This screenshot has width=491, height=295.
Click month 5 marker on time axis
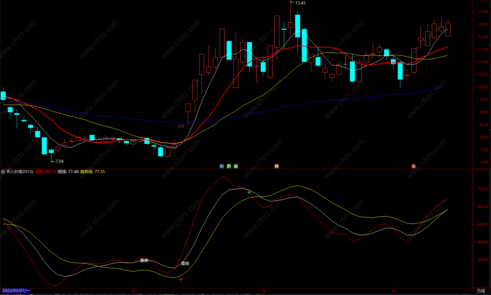[x=264, y=291]
